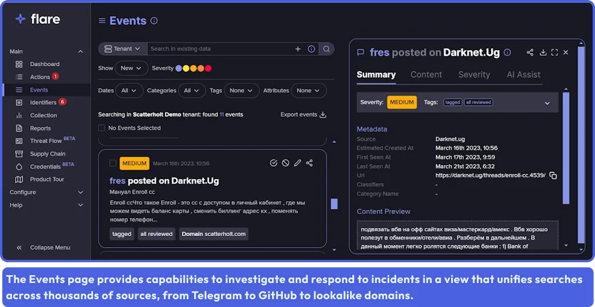Click the Export events download icon
This screenshot has height=307, width=595.
(323, 115)
